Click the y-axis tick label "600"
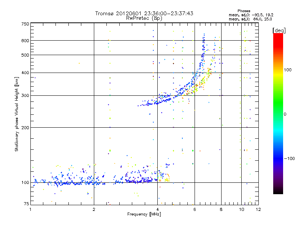The width and height of the screenshot is (304, 228). pos(25,41)
